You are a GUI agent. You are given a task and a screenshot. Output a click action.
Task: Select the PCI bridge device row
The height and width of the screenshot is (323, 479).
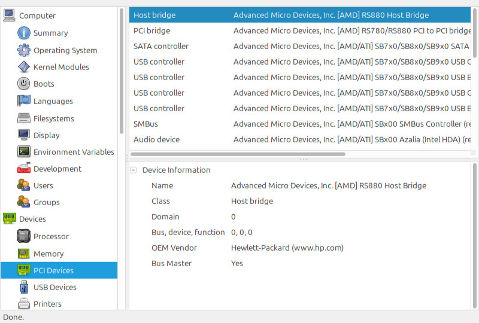[300, 31]
